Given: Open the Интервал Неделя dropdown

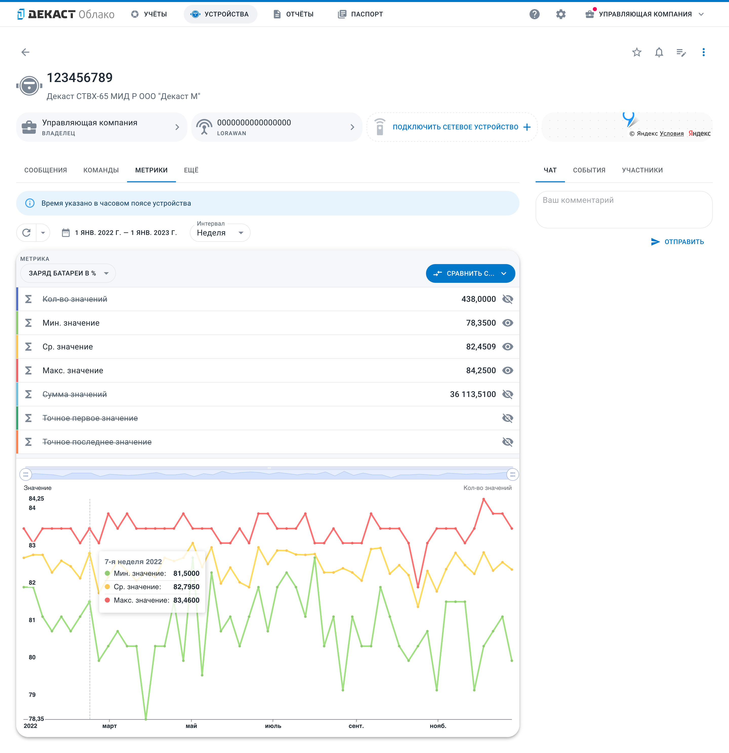Looking at the screenshot, I should point(220,233).
